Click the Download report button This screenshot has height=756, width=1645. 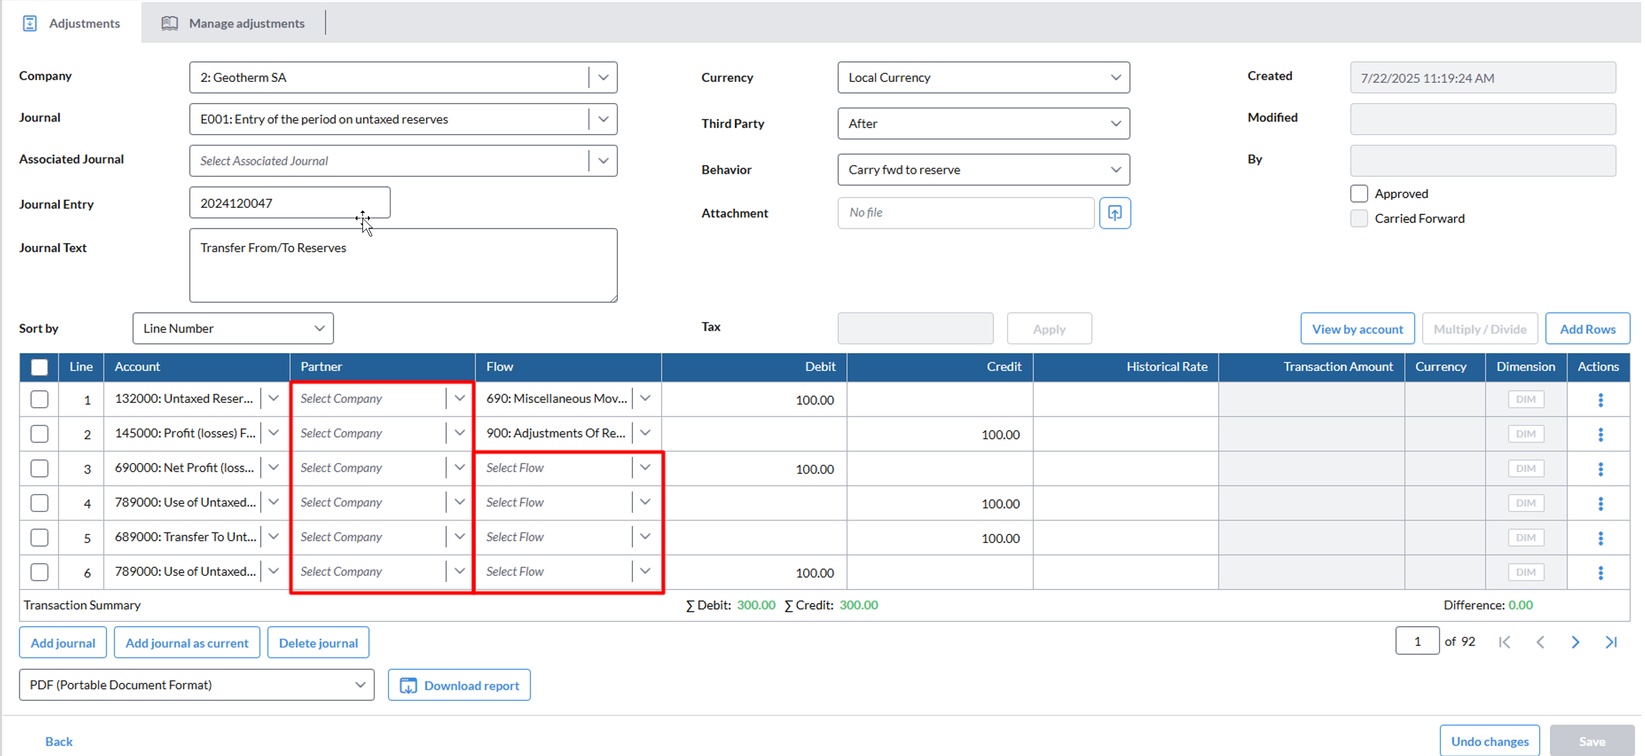[x=459, y=685]
